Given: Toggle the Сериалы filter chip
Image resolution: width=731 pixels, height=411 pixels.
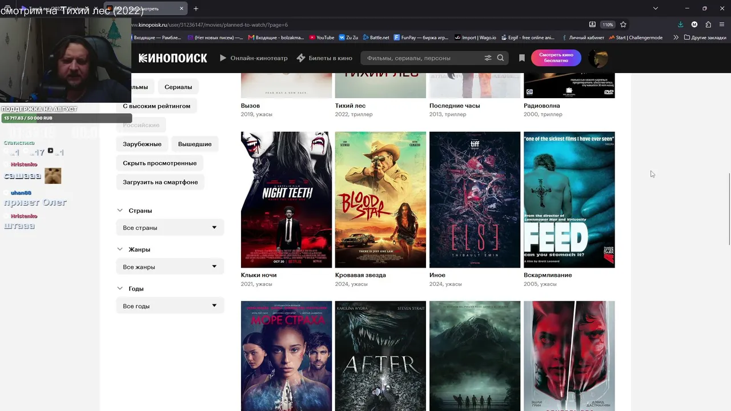Looking at the screenshot, I should 178,87.
